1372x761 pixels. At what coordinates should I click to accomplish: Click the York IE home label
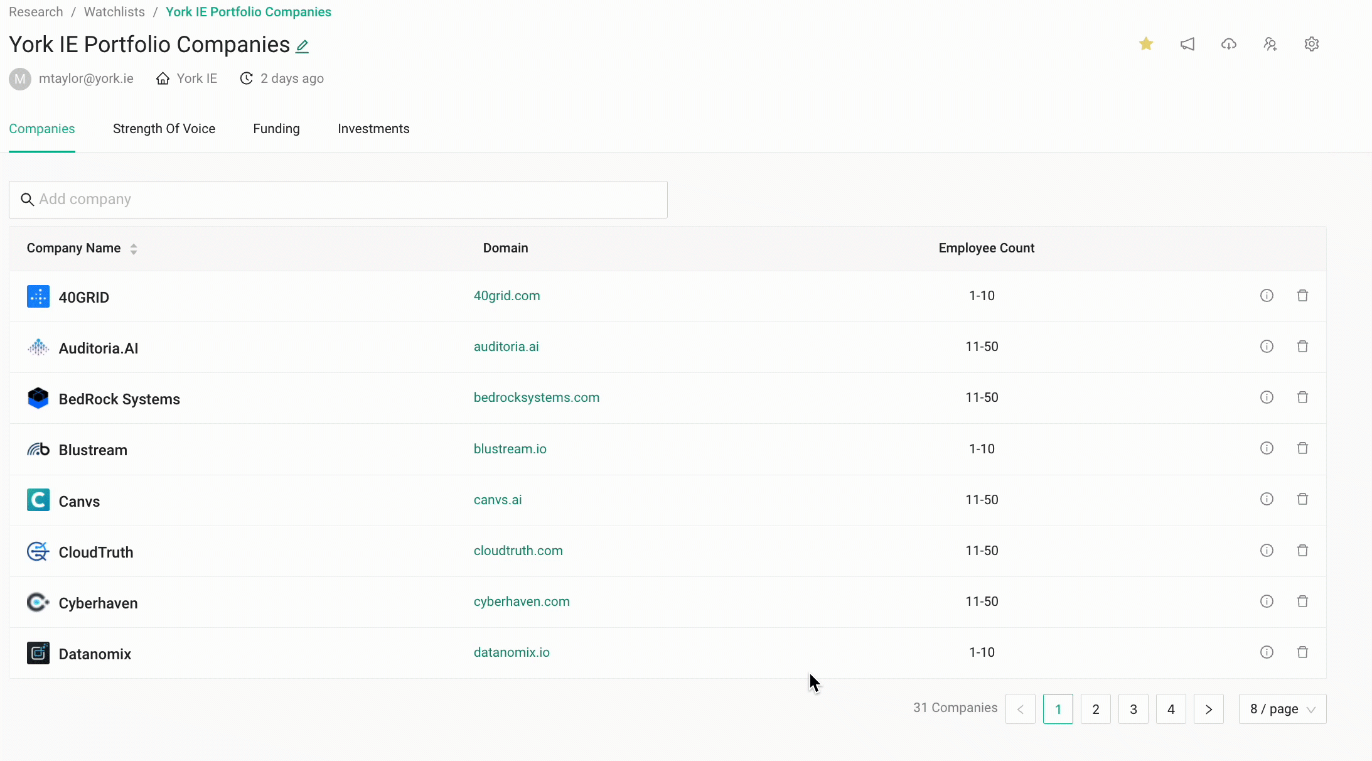tap(196, 78)
